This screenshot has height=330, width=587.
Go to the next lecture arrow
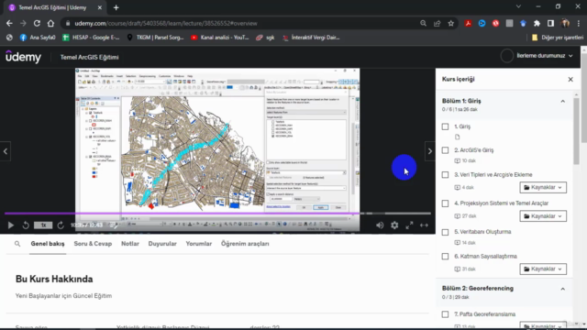pos(430,151)
